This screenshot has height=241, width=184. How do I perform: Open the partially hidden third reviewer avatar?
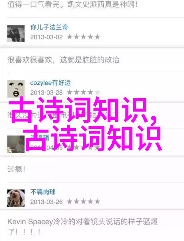16,144
